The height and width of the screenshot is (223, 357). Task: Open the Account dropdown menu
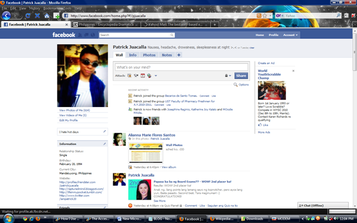290,35
